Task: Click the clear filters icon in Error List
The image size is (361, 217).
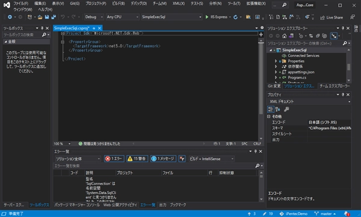Action: point(182,159)
